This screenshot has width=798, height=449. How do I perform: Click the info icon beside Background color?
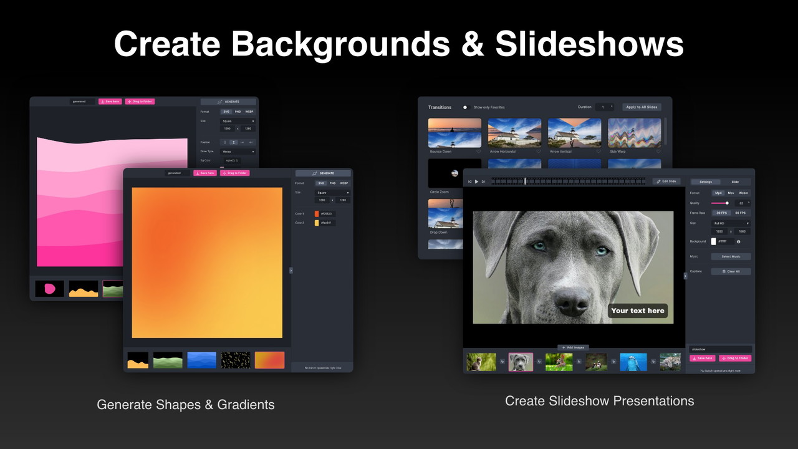tap(738, 241)
